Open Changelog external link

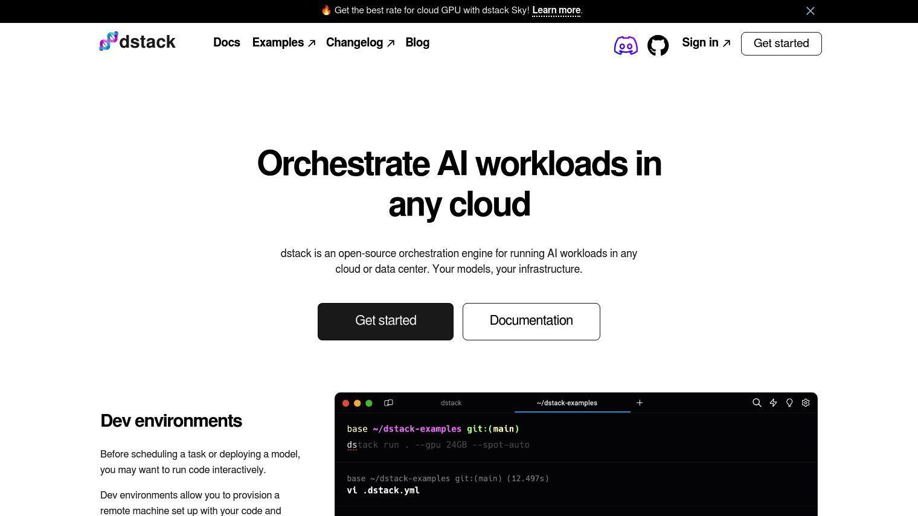pyautogui.click(x=360, y=42)
